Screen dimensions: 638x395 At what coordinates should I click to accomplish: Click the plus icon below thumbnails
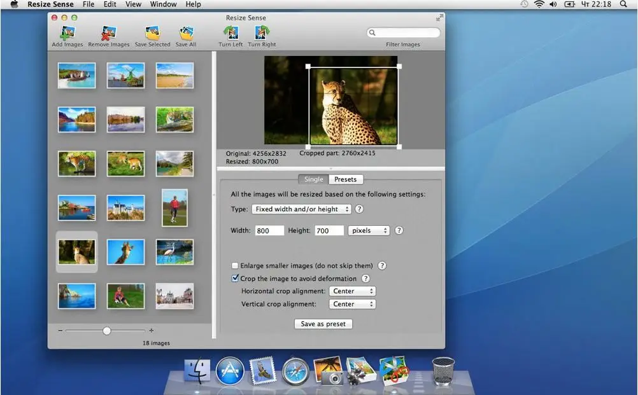(x=152, y=330)
